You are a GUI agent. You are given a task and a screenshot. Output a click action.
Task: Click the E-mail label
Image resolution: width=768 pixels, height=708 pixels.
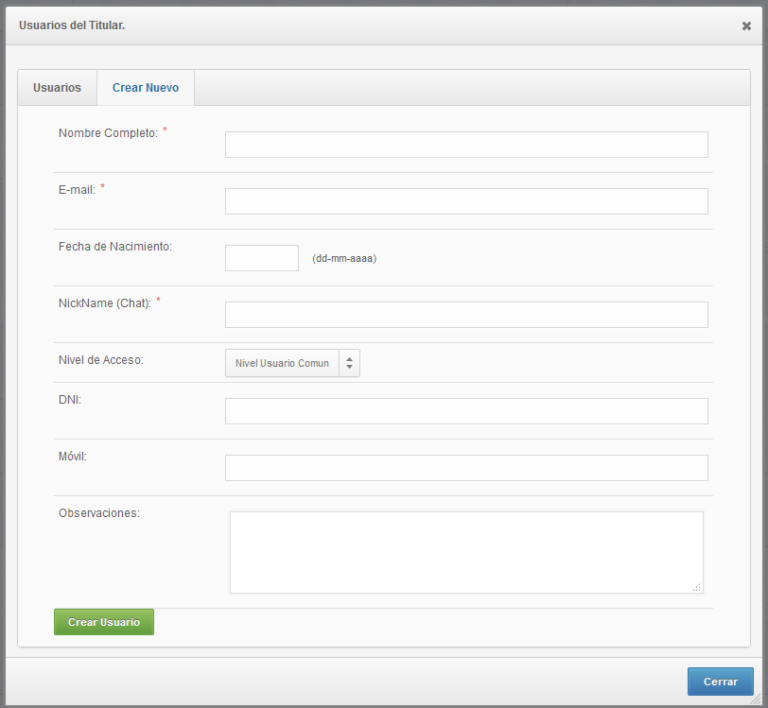point(77,190)
